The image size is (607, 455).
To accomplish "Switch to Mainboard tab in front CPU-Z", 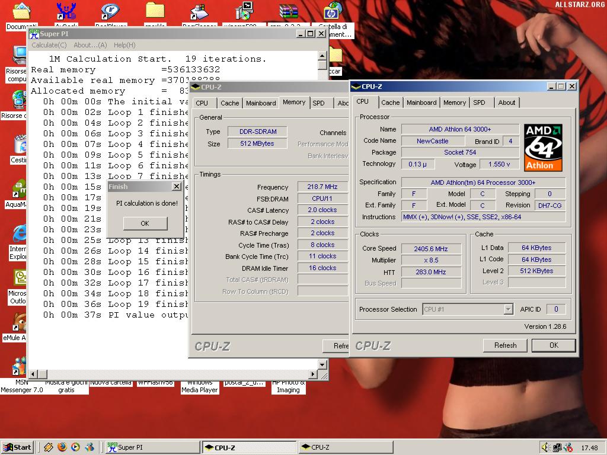I will pos(421,102).
